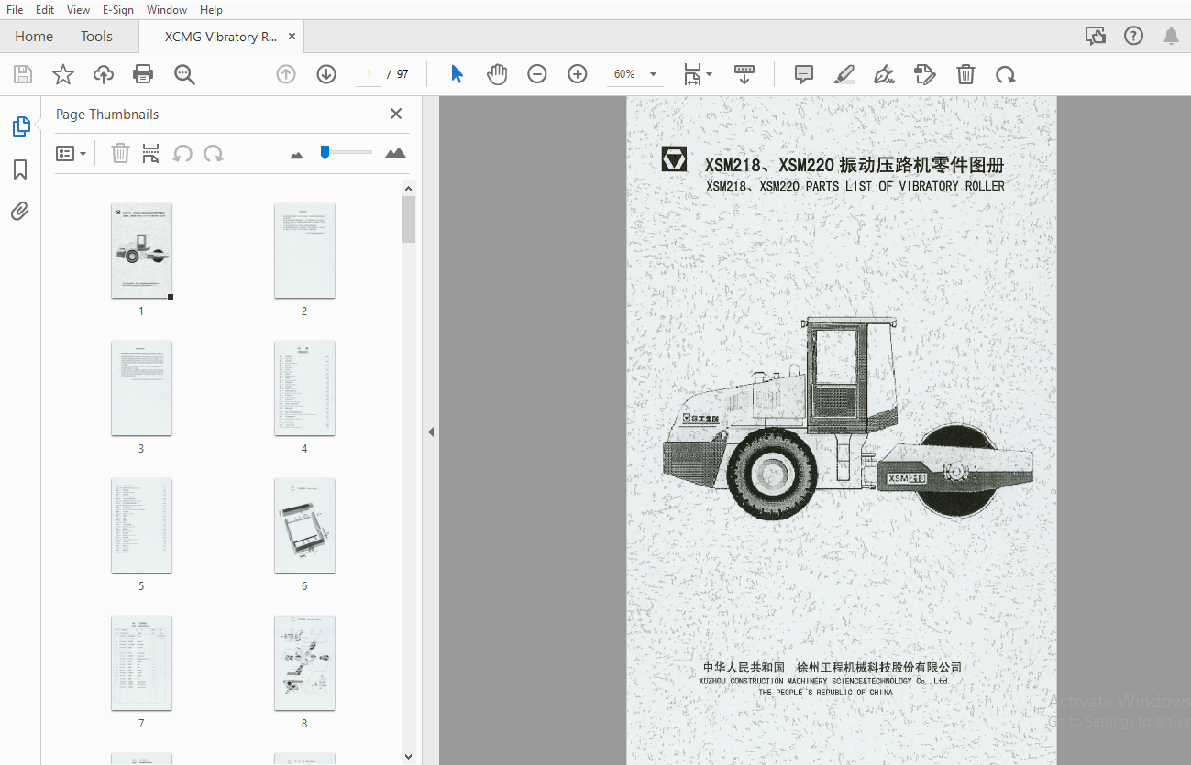Image resolution: width=1191 pixels, height=765 pixels.
Task: Go to previous page arrow
Action: click(x=286, y=75)
